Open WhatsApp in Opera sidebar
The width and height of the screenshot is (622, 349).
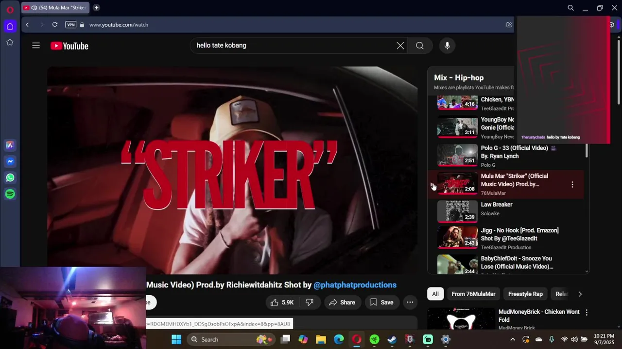click(x=10, y=177)
